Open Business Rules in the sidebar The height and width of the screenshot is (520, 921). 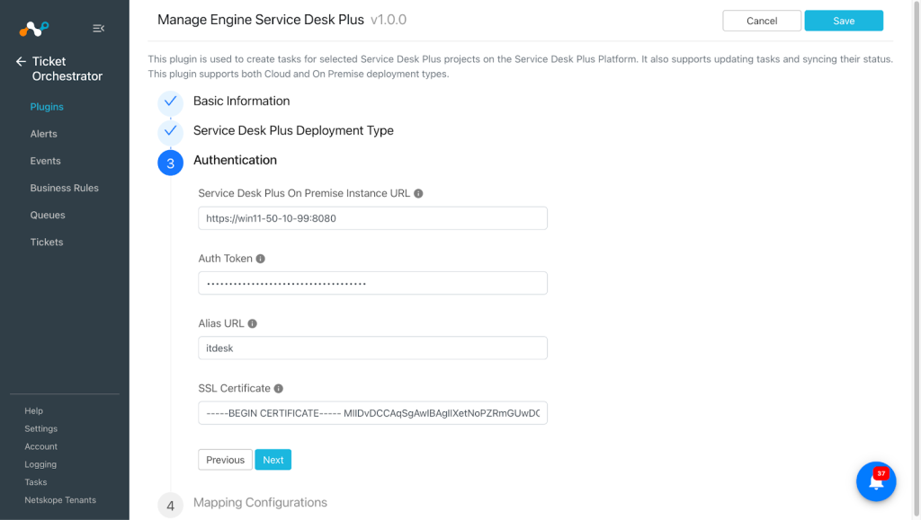point(65,189)
